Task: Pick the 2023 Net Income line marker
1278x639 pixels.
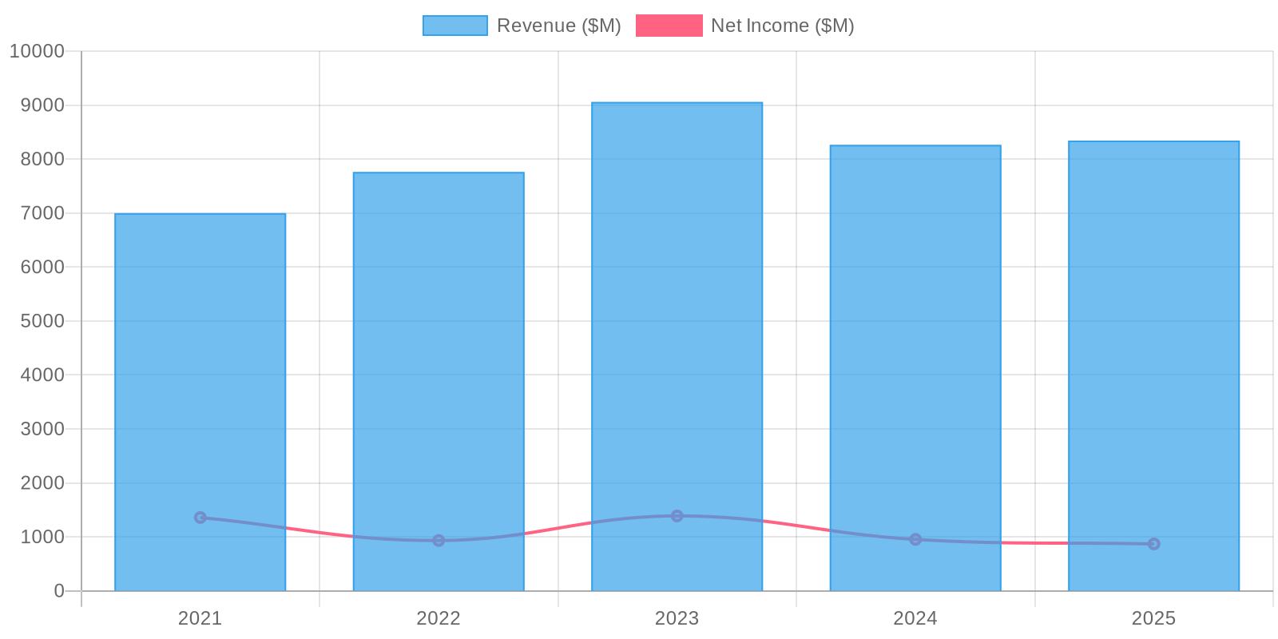Action: 677,516
